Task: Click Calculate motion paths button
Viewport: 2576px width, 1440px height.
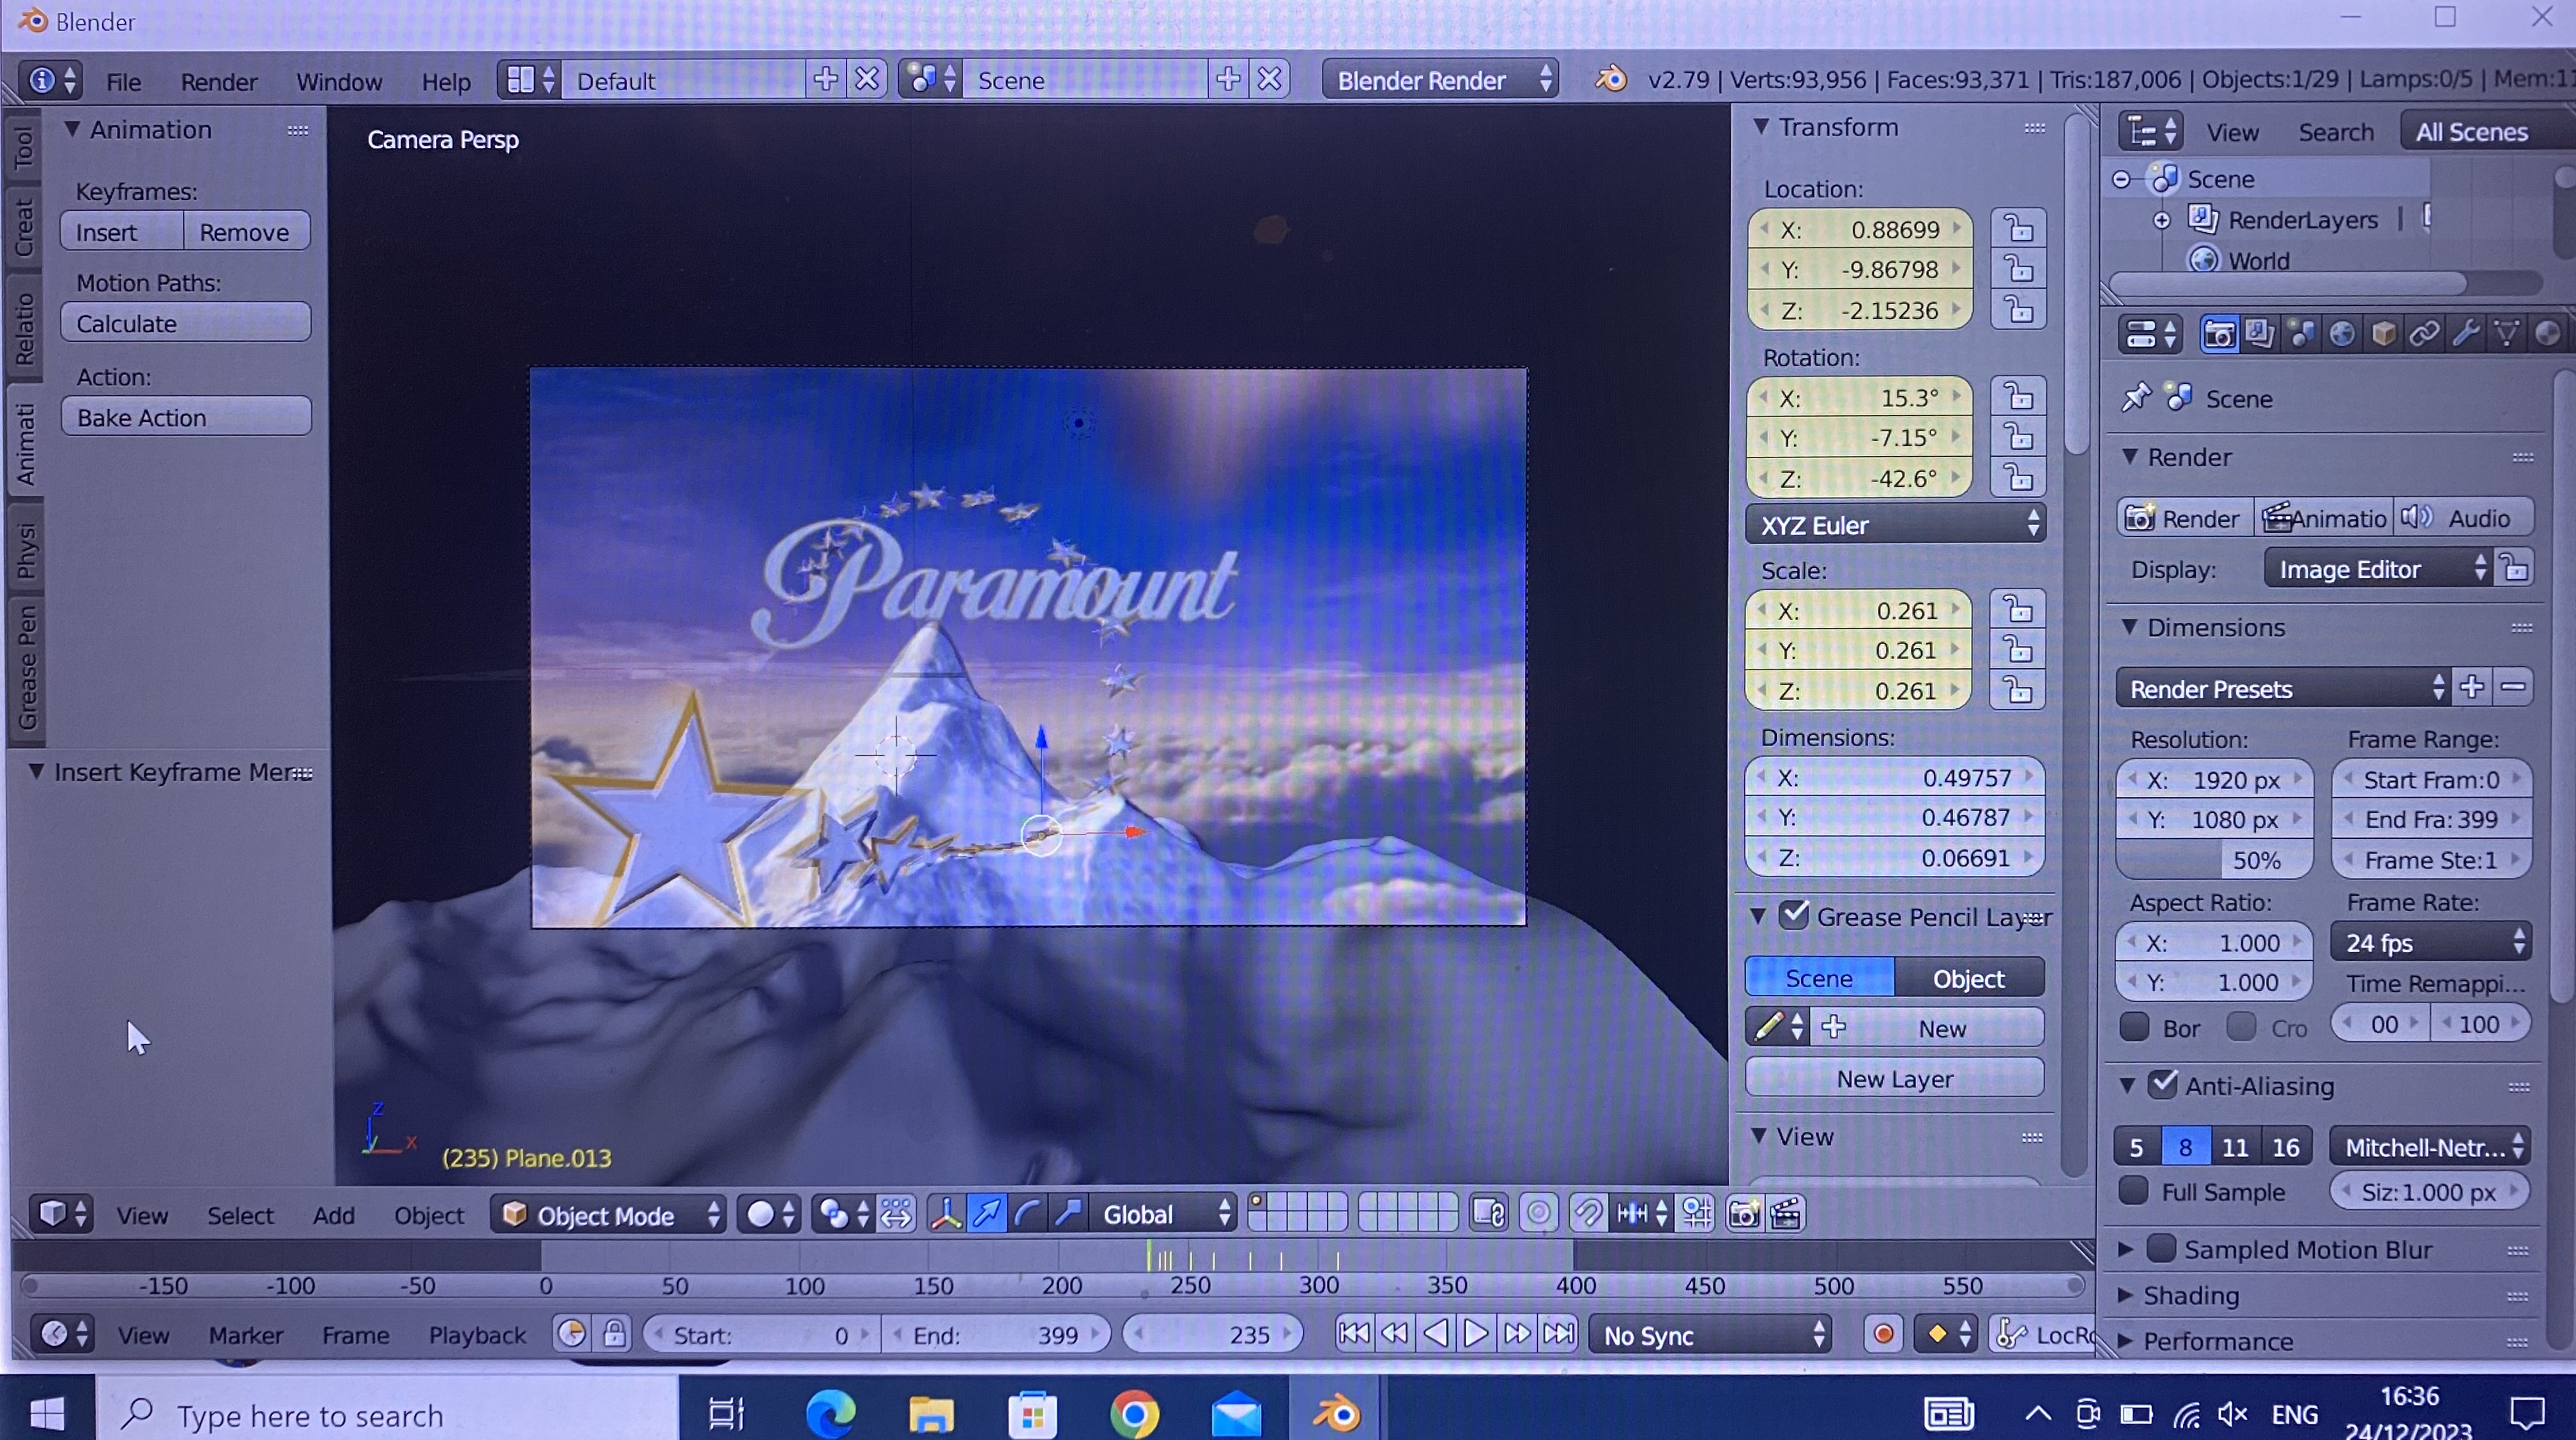Action: click(x=186, y=323)
